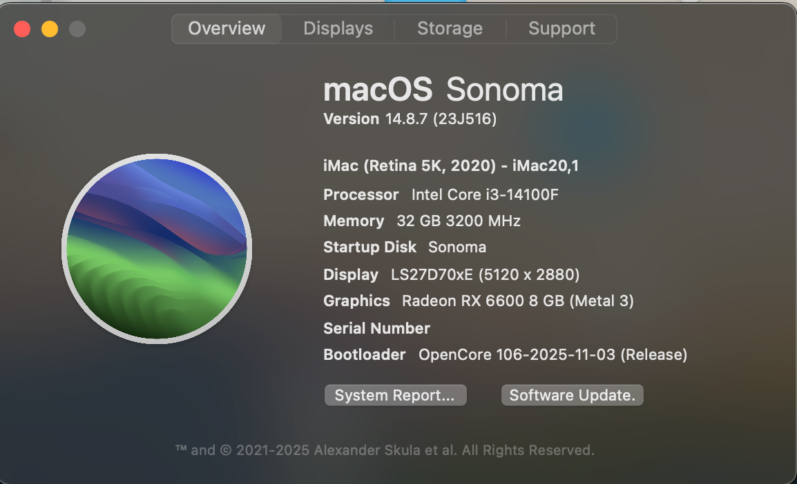Screen dimensions: 797x484
Task: Go to the Support tab
Action: point(561,29)
